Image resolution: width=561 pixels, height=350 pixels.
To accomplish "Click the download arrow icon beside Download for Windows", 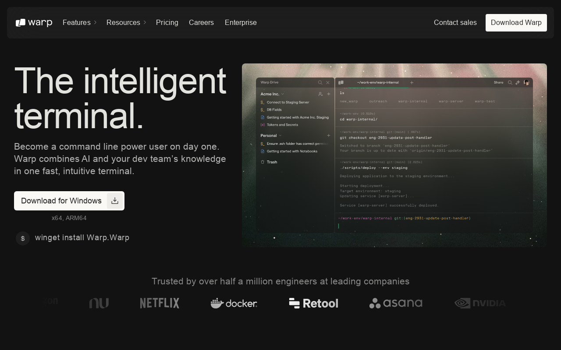I will (115, 201).
